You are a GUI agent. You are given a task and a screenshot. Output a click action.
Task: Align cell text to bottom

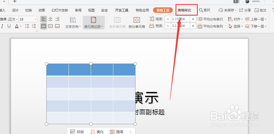(x=57, y=26)
